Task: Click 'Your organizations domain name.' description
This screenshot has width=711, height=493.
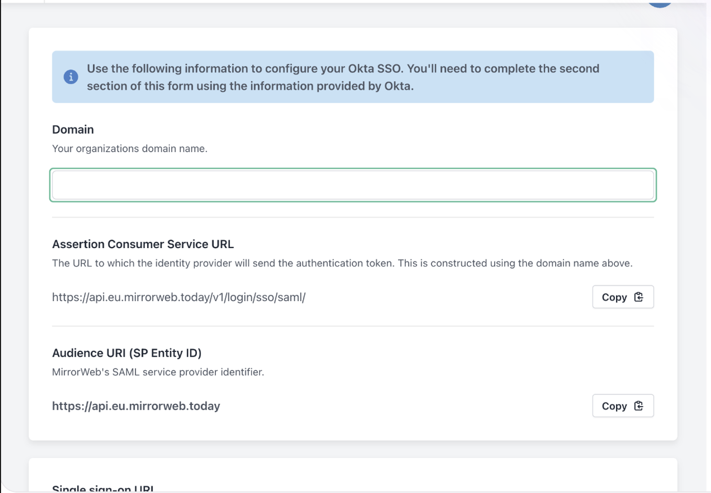Action: [x=130, y=148]
